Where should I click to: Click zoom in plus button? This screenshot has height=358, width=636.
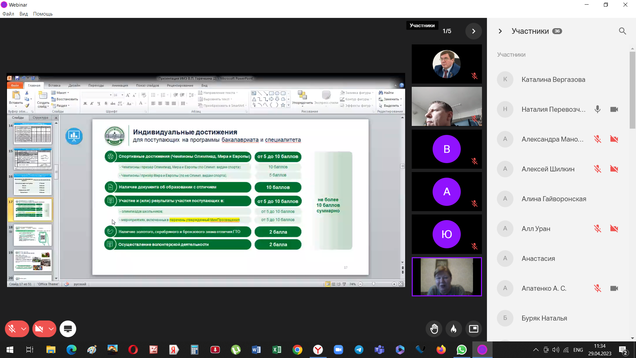coord(394,284)
